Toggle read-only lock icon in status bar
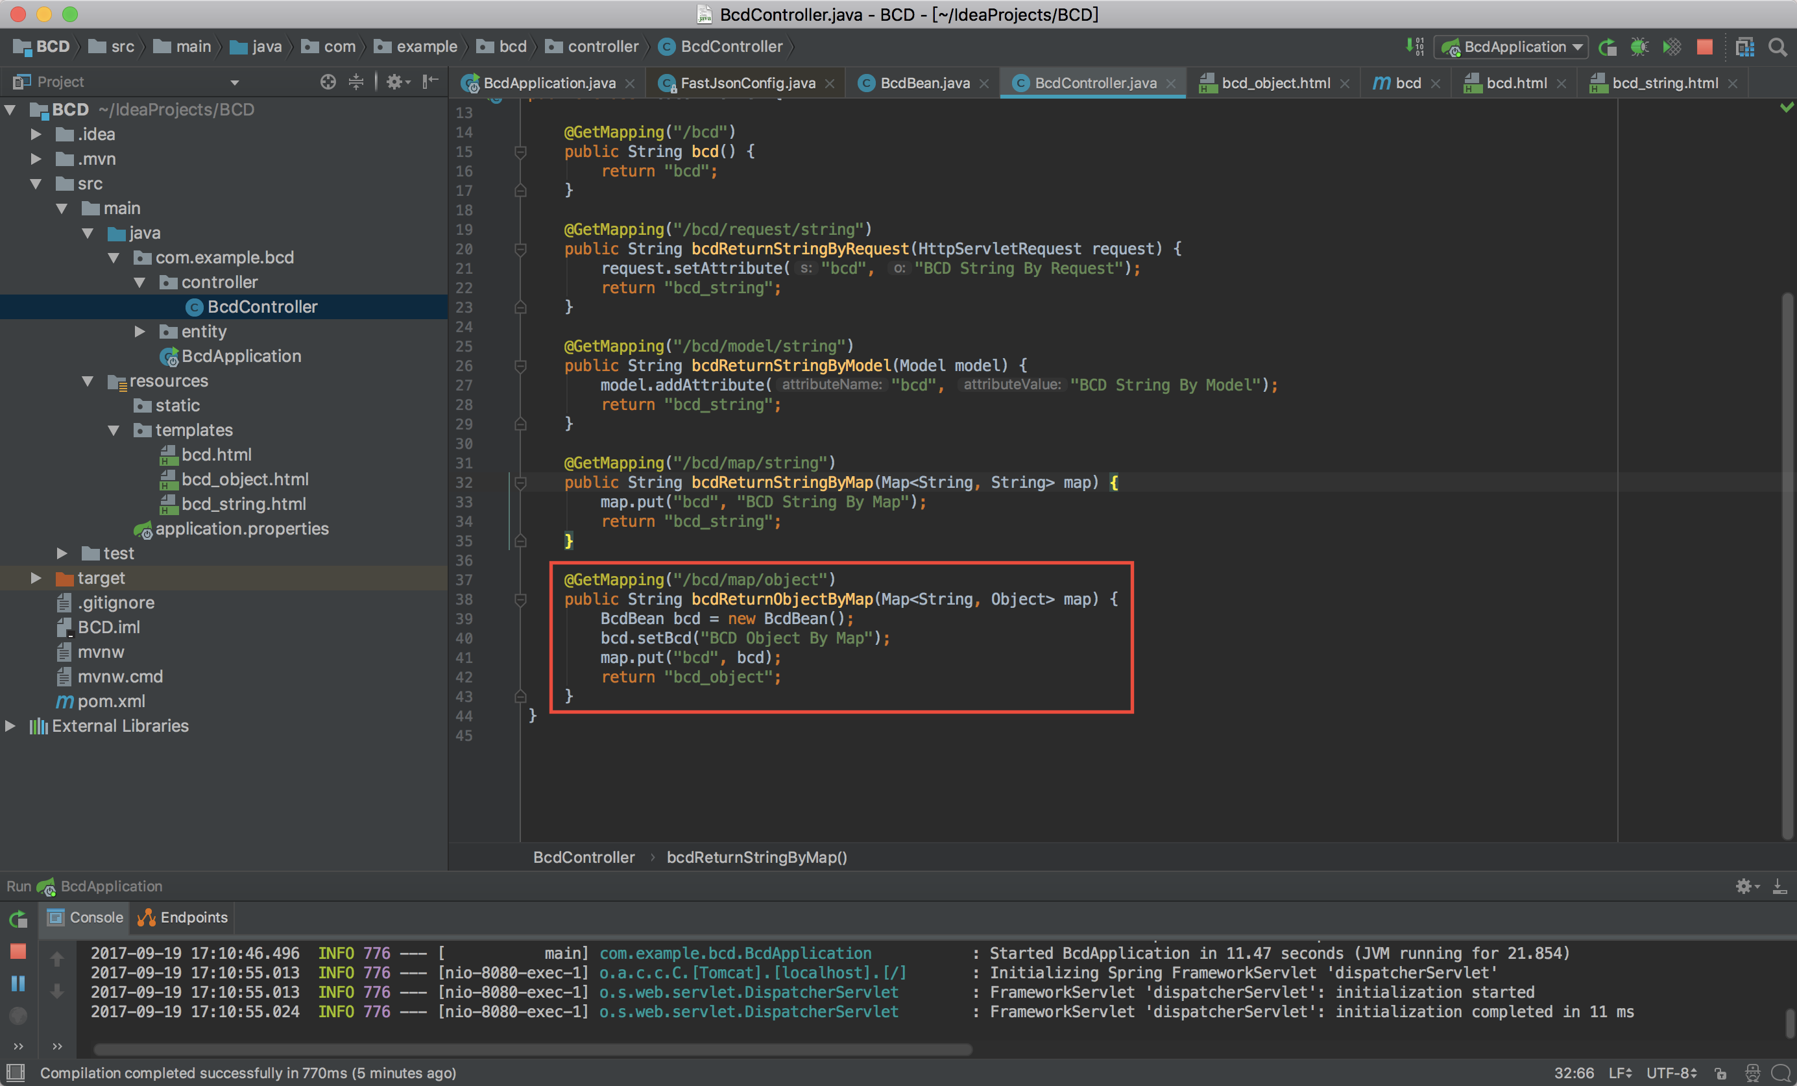Screen dimensions: 1797x1086 (x=1720, y=1073)
